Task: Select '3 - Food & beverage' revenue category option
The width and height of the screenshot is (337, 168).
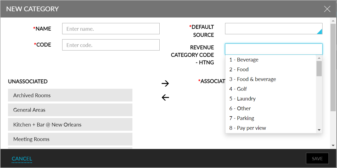Action: [253, 79]
